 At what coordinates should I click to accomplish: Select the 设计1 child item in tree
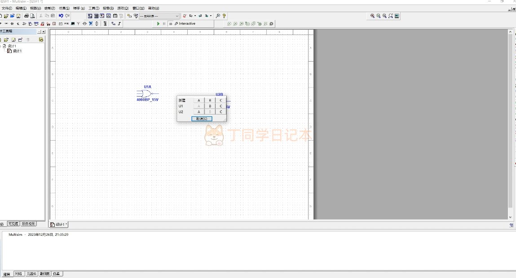coord(17,51)
